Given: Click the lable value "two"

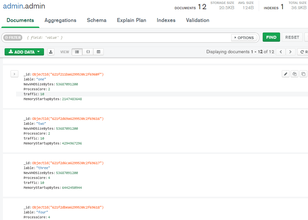Looking at the screenshot, I should coord(41,123).
